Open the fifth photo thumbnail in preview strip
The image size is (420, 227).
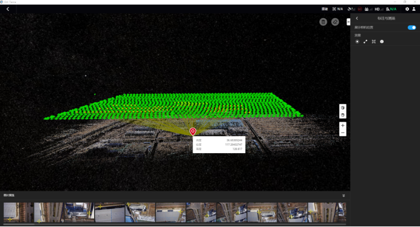[x=140, y=212]
